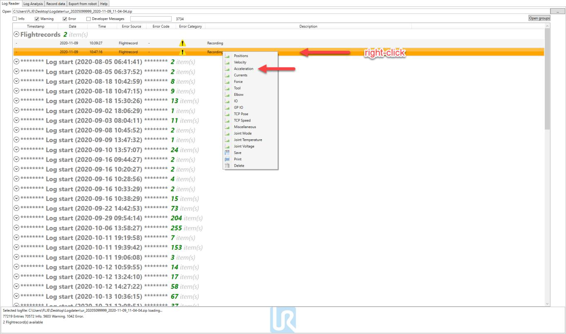Click the chart icon beside Positions
Screen dimensions: 566x334
click(227, 56)
